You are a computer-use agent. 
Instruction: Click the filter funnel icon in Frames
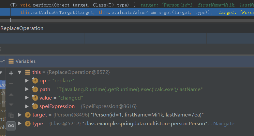tap(1, 73)
